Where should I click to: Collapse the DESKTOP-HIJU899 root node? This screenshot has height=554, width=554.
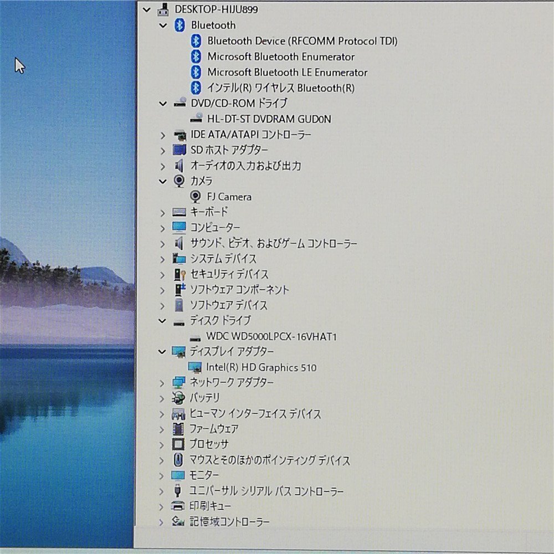[146, 9]
